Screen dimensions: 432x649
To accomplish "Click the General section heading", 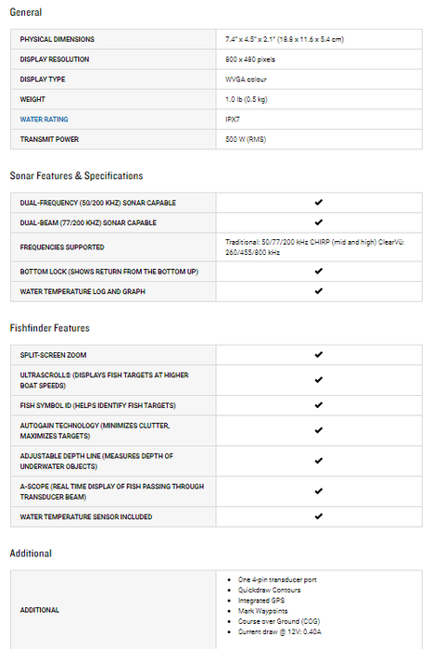I will pyautogui.click(x=26, y=12).
